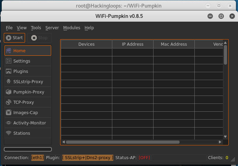Click the progress bar below the sidebar

click(28, 149)
